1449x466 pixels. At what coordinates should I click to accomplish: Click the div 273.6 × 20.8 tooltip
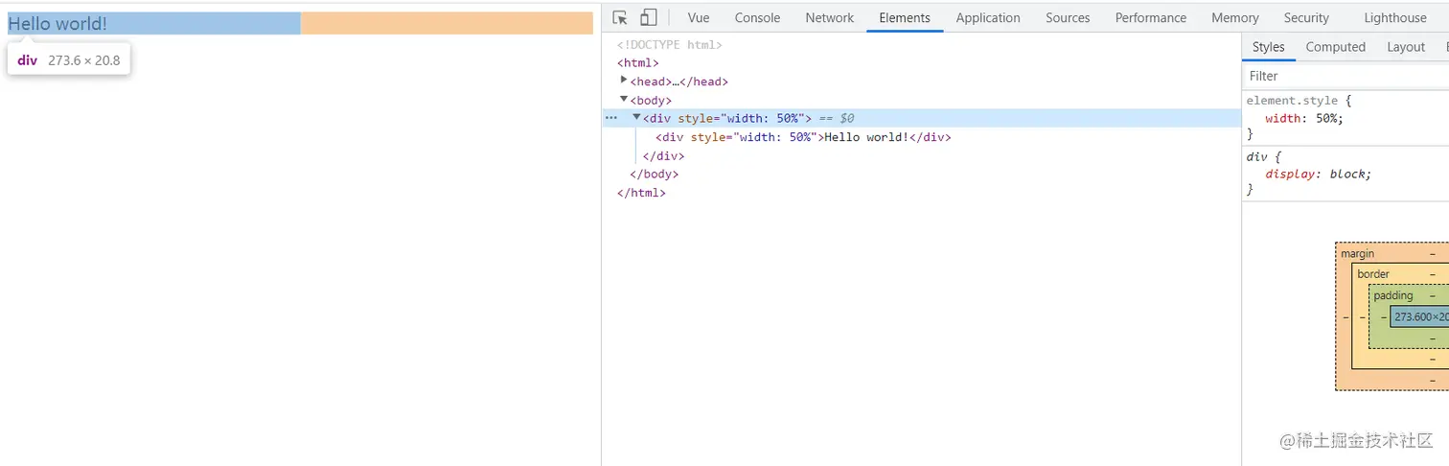coord(69,60)
